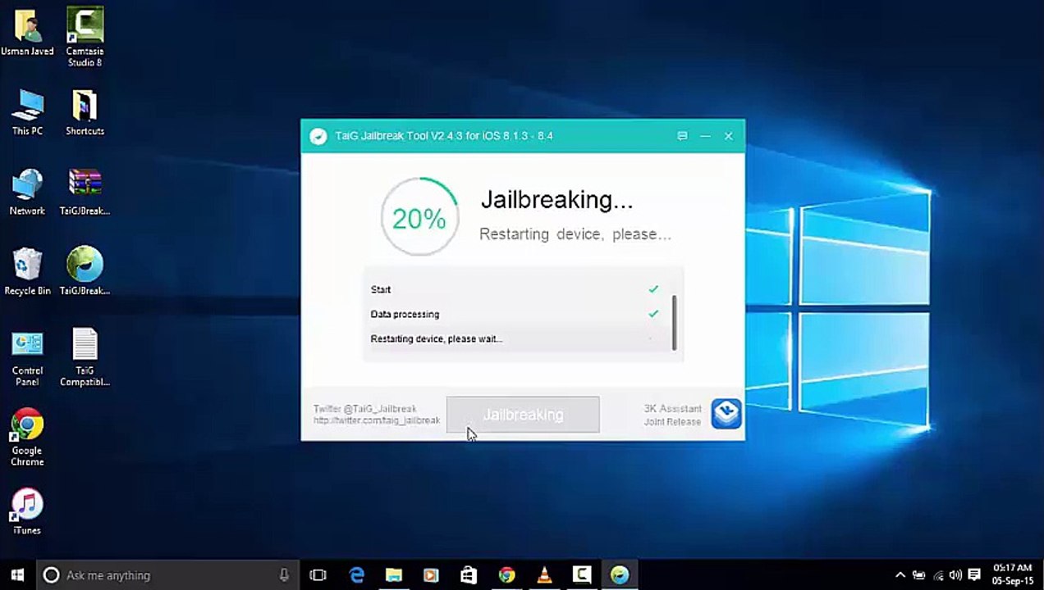Open the media player taskbar icon
1044x590 pixels.
tap(431, 575)
